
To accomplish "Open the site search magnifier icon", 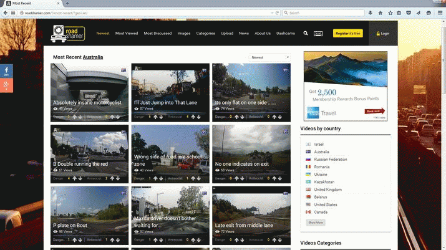I will [x=306, y=33].
